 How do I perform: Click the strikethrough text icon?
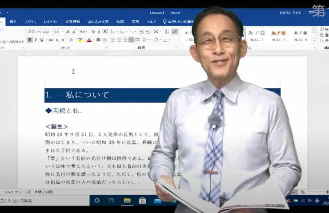coord(51,40)
